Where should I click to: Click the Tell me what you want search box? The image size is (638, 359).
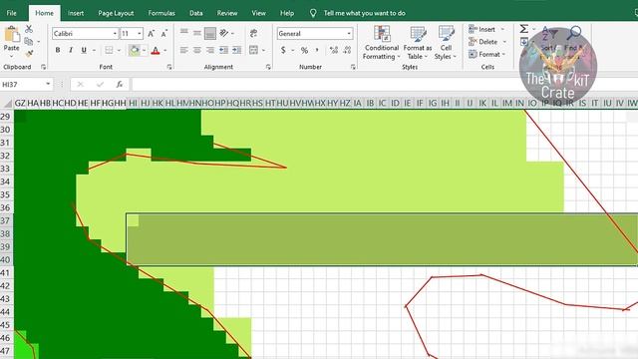364,13
